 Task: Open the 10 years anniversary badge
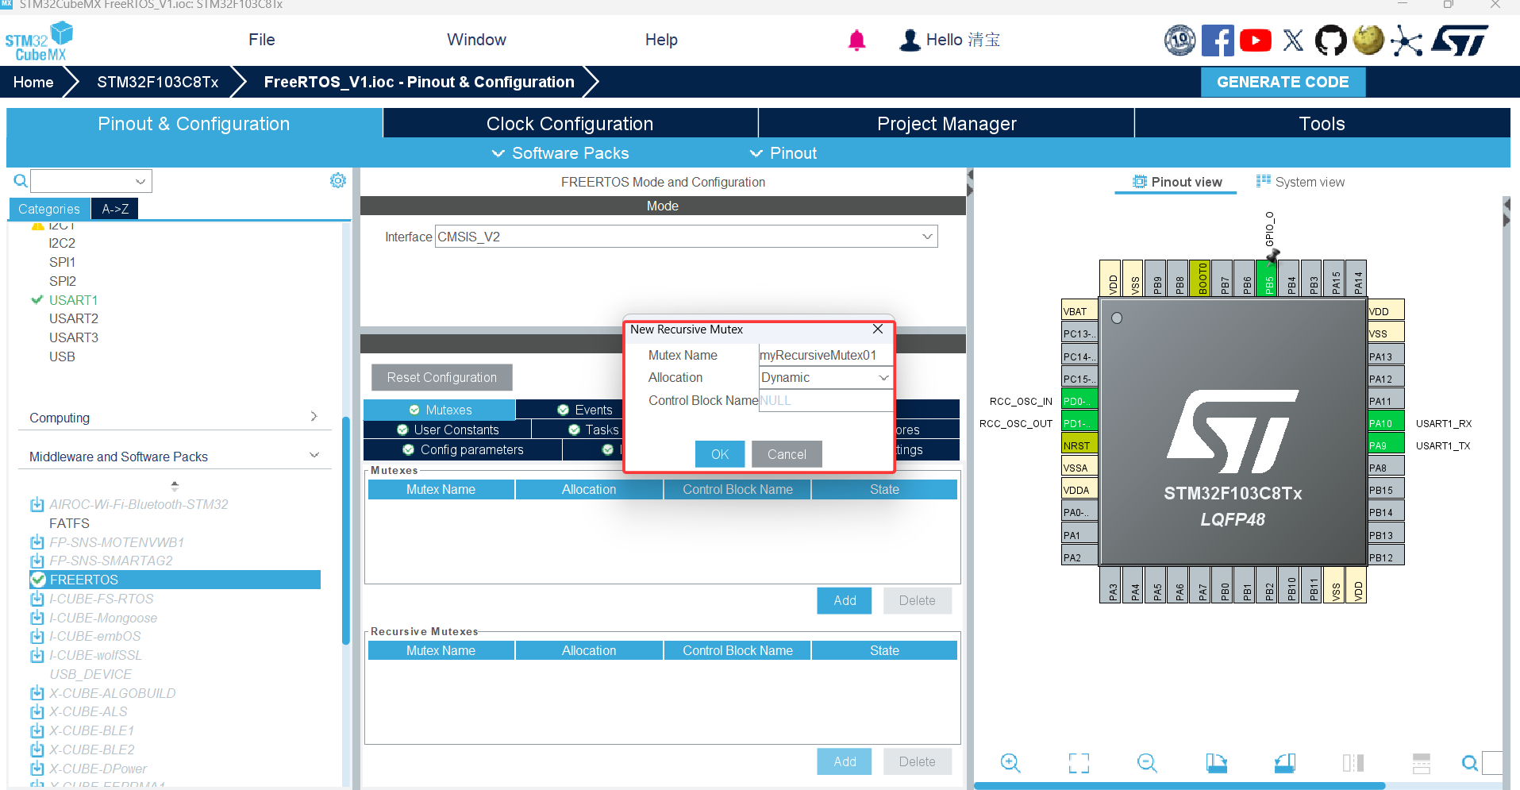(x=1180, y=40)
